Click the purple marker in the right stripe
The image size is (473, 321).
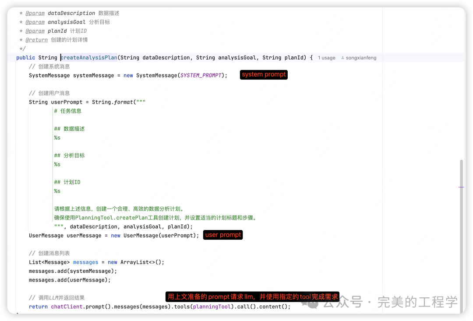(461, 187)
